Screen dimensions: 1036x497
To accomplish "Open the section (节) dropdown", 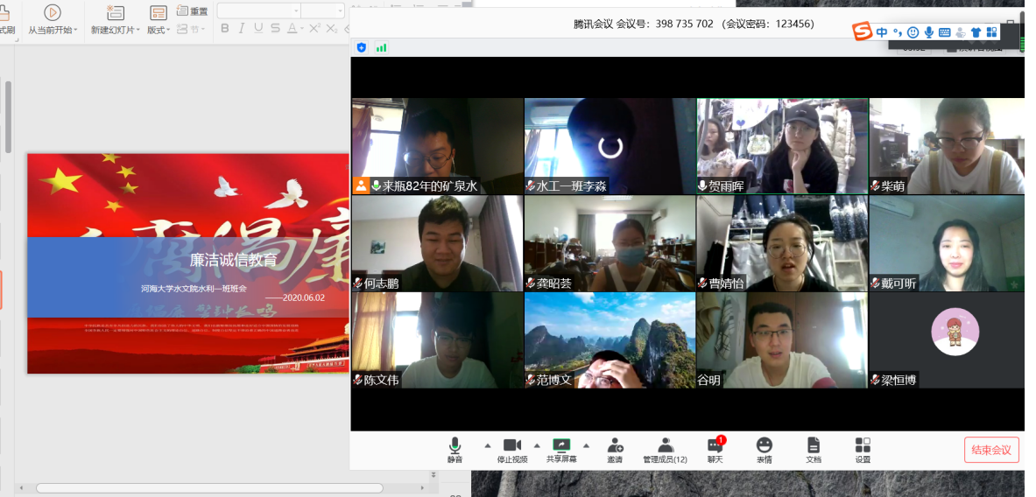I will [192, 29].
